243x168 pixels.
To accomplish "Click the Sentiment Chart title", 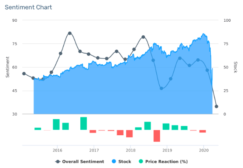I will coord(28,7).
